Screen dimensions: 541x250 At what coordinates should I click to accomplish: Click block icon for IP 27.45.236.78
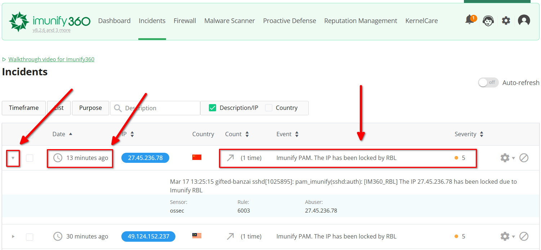pyautogui.click(x=524, y=158)
